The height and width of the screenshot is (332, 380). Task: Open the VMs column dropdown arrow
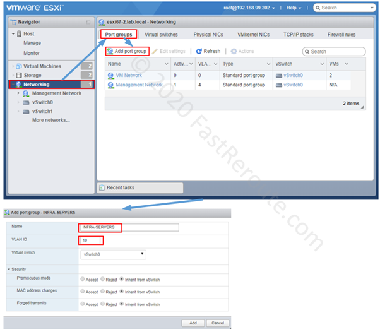click(x=347, y=64)
